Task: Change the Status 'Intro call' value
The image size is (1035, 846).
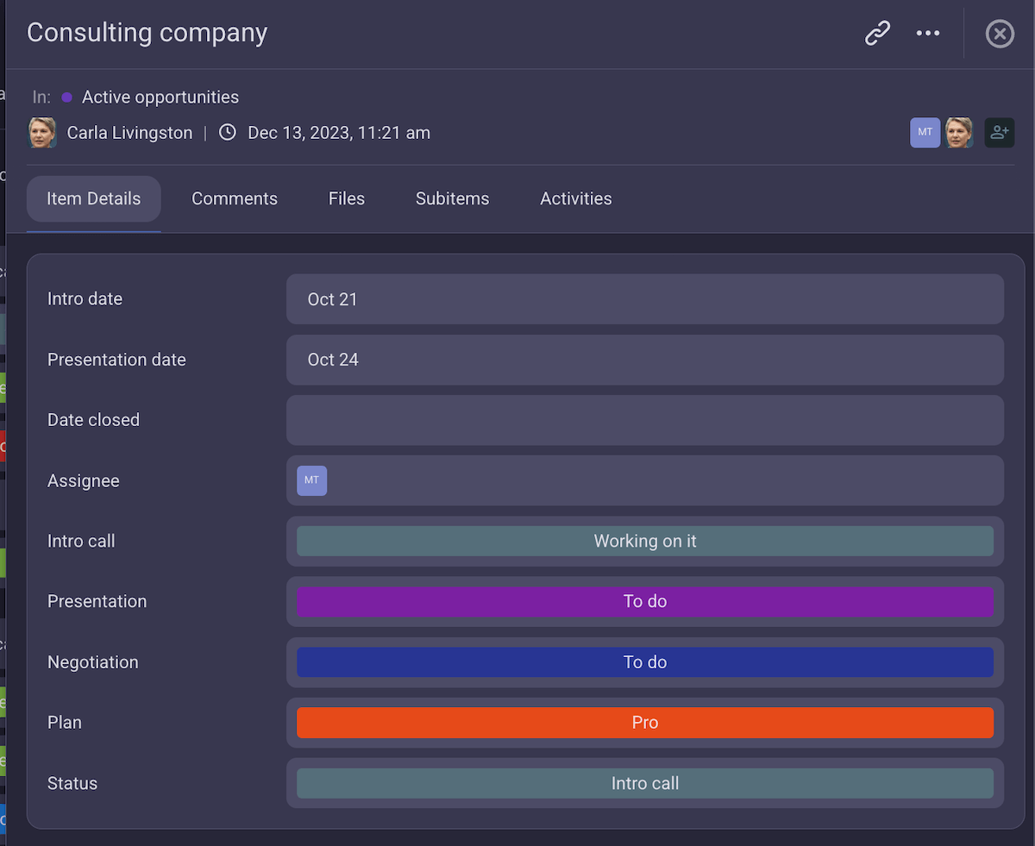Action: click(x=644, y=783)
